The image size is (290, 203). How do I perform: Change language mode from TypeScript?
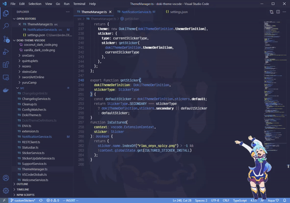tap(240, 201)
